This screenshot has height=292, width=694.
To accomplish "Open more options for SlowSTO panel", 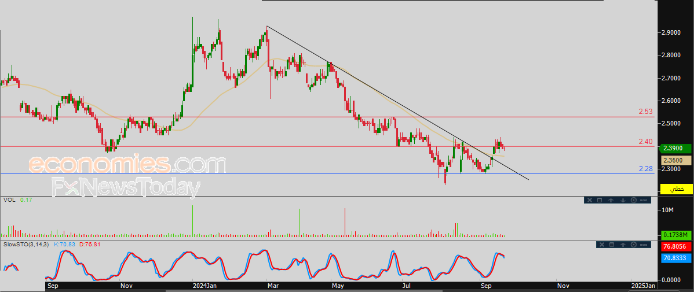I will [644, 244].
